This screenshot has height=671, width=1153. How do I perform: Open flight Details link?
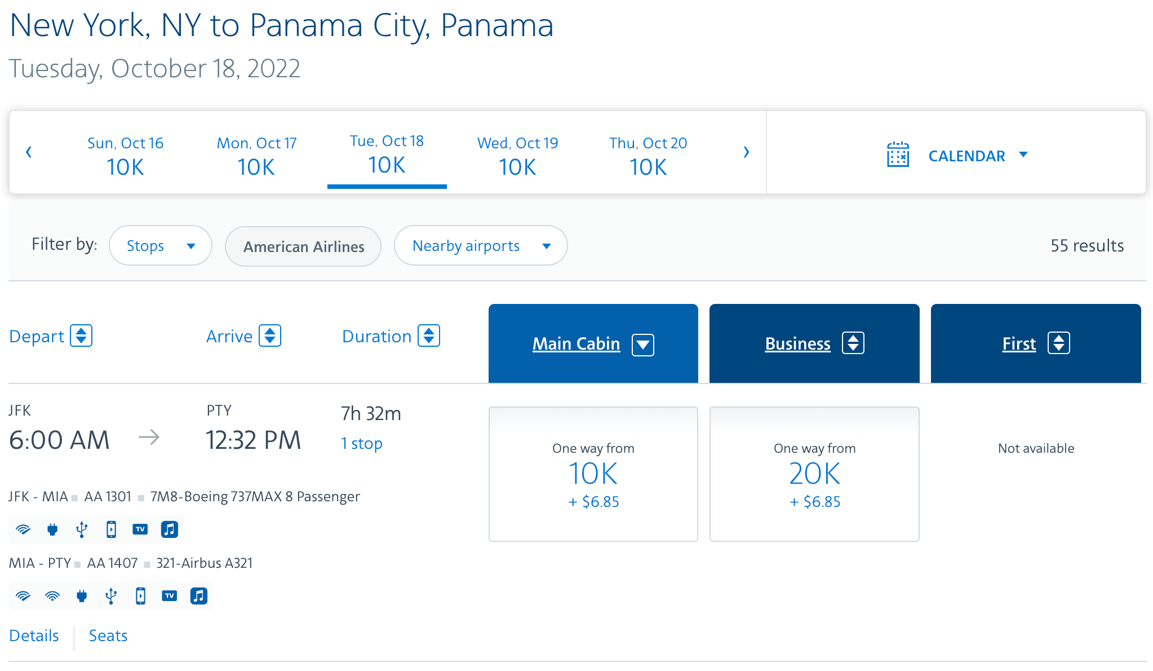pyautogui.click(x=34, y=636)
